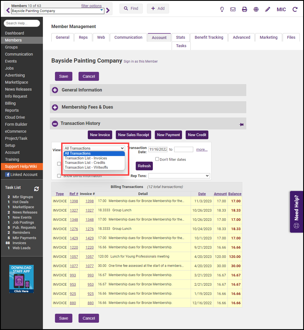This screenshot has width=304, height=330.
Task: Check the Don't filter dates checkbox
Action: point(157,159)
